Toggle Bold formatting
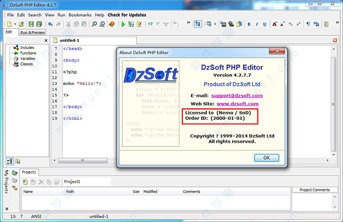The width and height of the screenshot is (343, 222). click(249, 24)
